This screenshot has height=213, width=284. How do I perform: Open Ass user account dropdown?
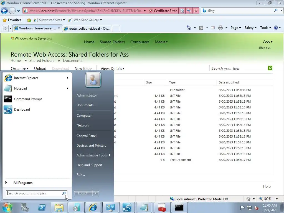click(268, 42)
